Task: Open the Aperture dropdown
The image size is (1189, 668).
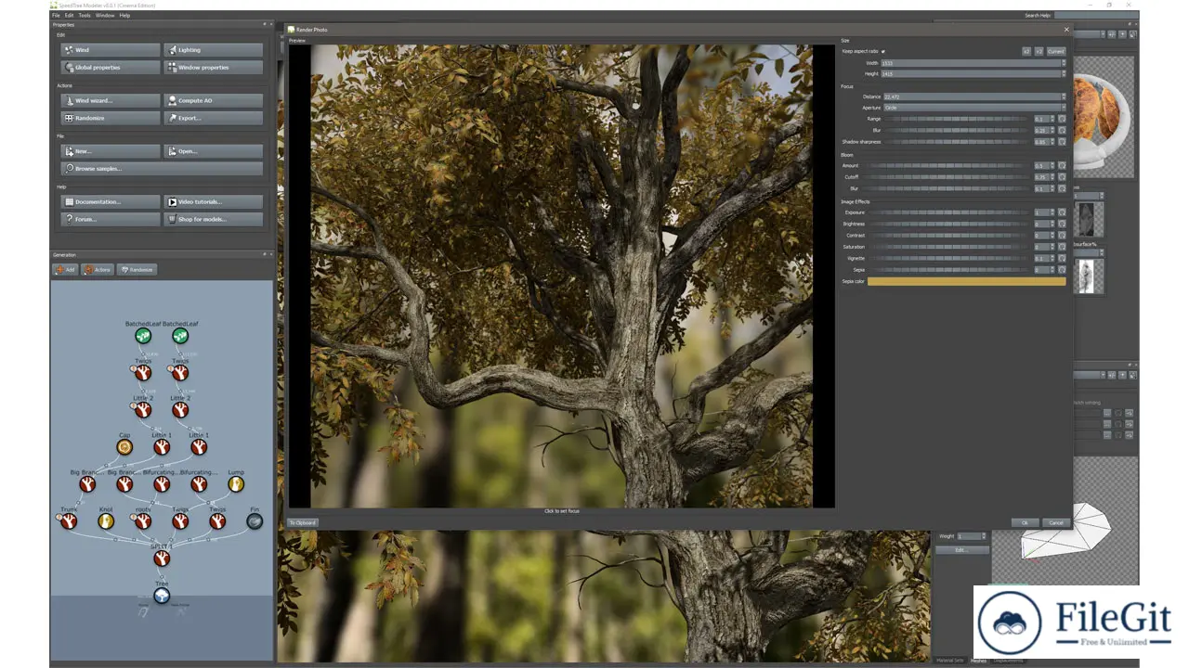Action: [974, 108]
